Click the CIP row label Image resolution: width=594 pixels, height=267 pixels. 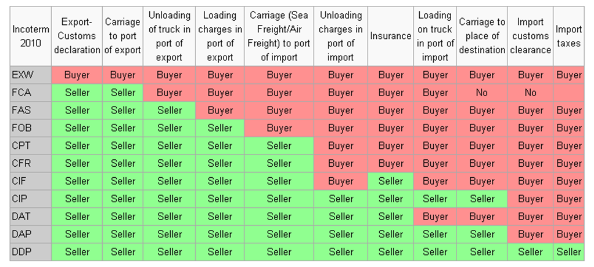click(31, 199)
